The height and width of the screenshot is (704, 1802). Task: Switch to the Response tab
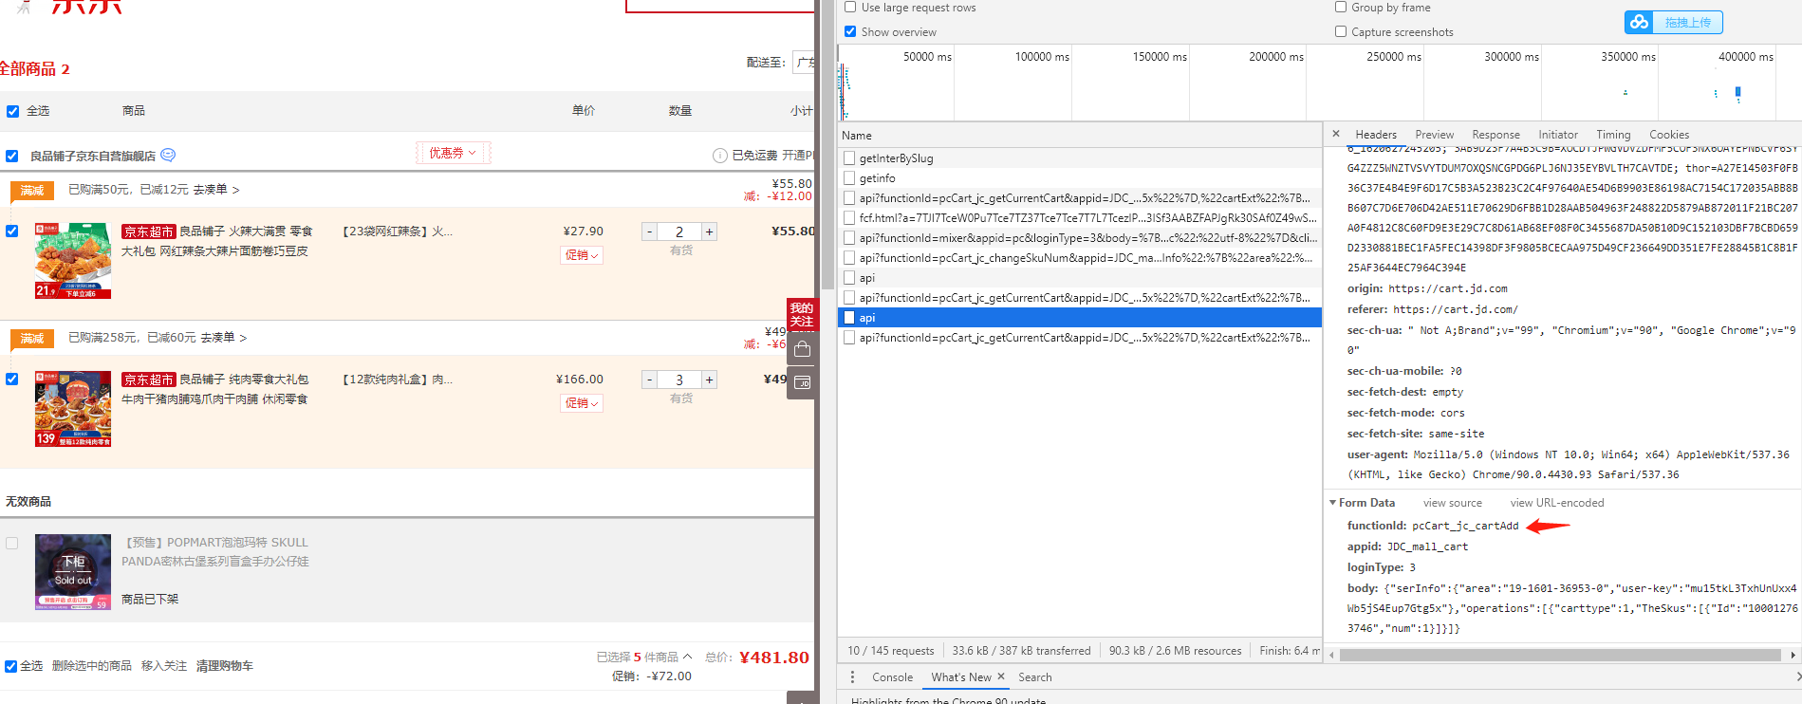pyautogui.click(x=1495, y=135)
